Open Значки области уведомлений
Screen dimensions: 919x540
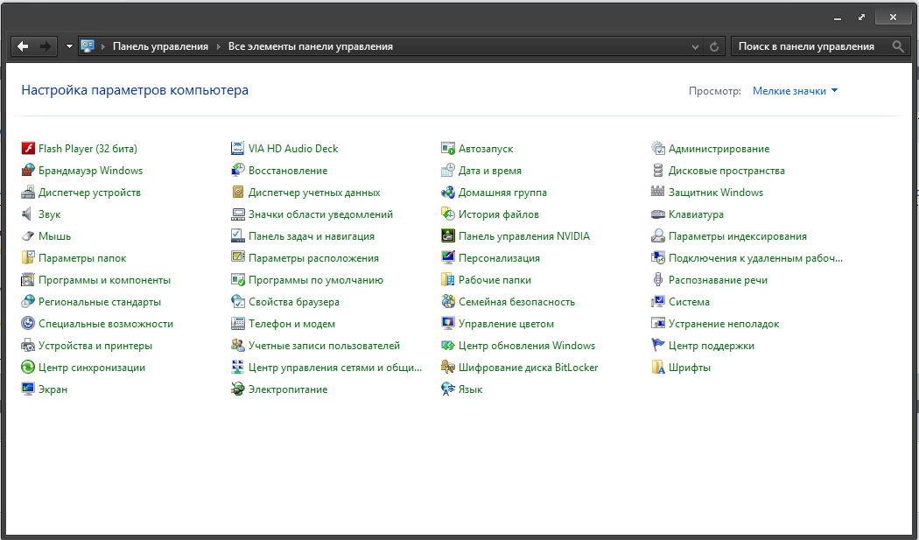tap(320, 214)
